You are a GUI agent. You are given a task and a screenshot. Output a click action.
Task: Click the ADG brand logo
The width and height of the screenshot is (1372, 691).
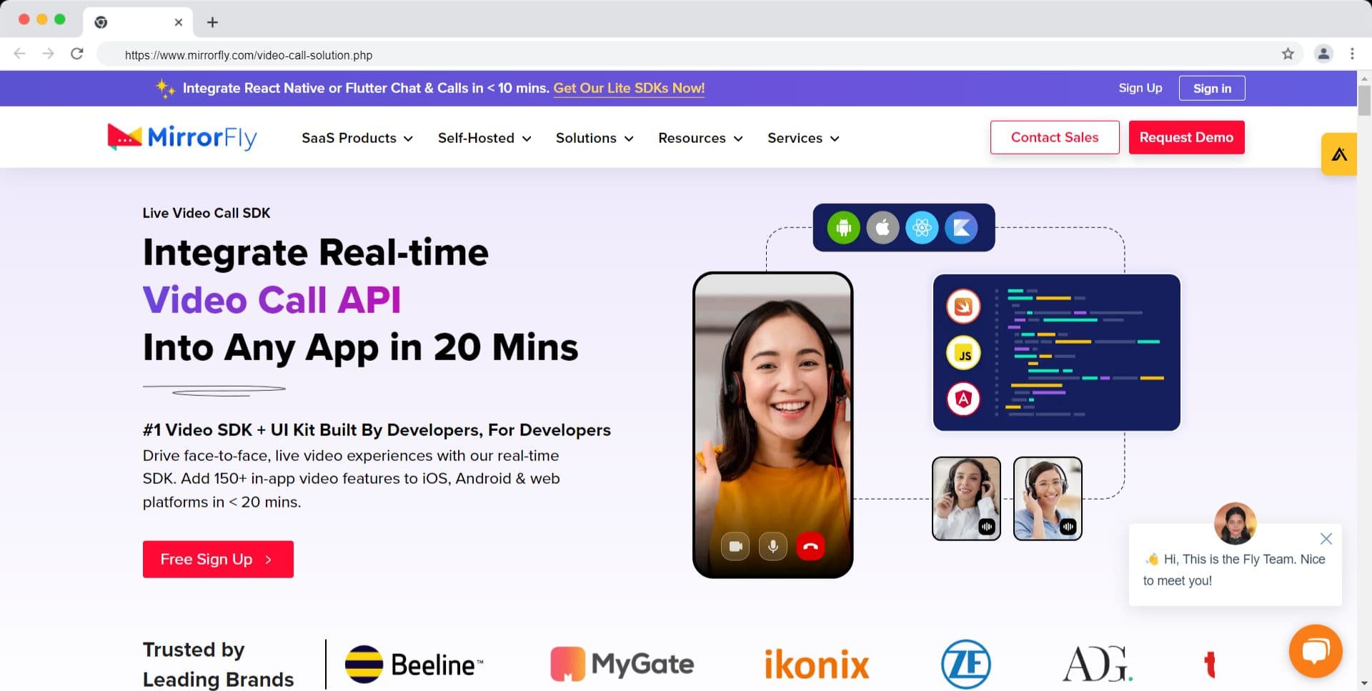pyautogui.click(x=1098, y=664)
